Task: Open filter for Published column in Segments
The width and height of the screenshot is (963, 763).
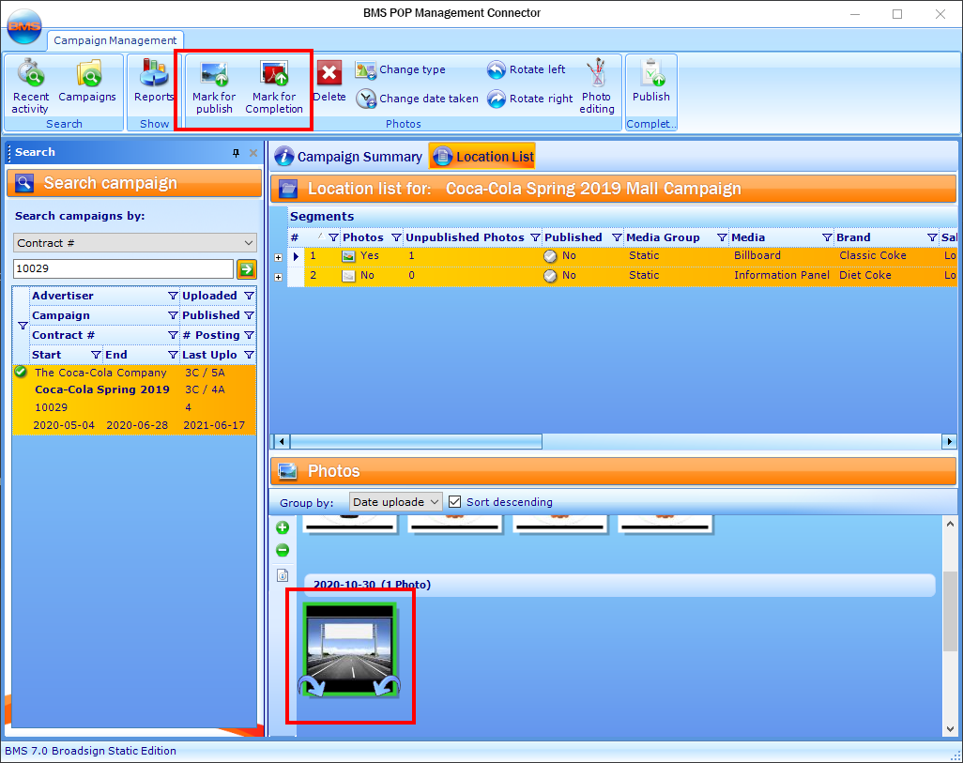Action: point(617,237)
